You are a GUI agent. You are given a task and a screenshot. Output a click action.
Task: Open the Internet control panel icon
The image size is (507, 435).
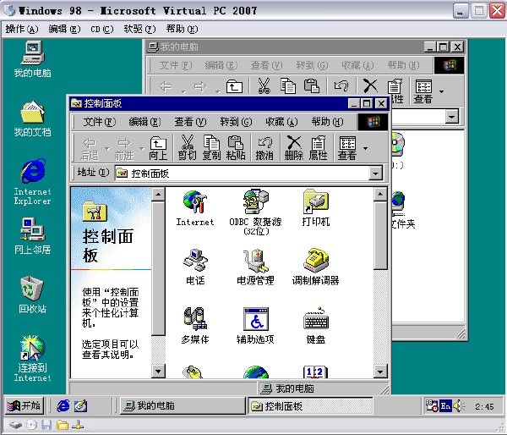pyautogui.click(x=195, y=208)
